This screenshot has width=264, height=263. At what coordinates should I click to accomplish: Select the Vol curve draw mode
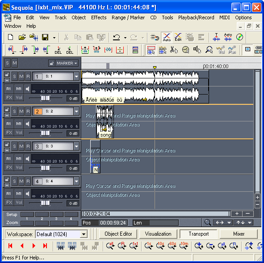221,50
